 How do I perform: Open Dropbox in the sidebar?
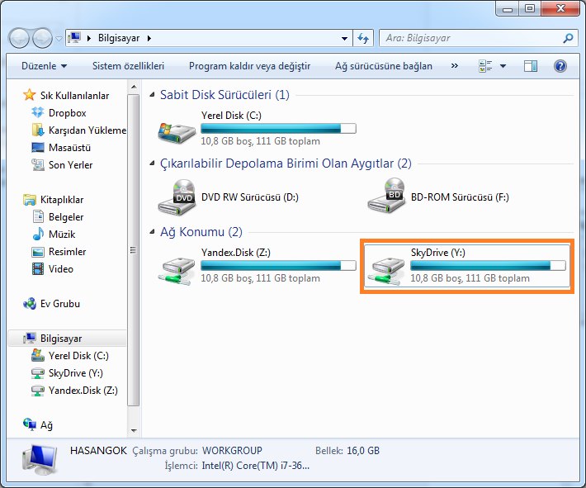[59, 112]
